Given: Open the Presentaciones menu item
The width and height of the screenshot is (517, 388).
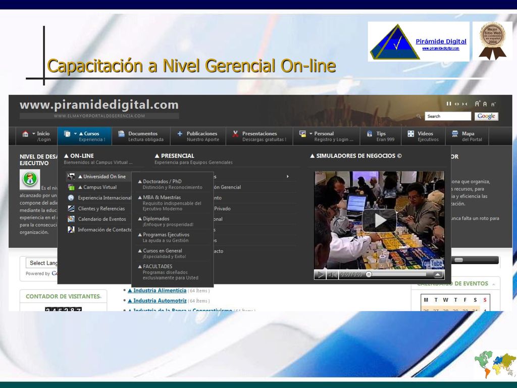Looking at the screenshot, I should click(x=260, y=136).
